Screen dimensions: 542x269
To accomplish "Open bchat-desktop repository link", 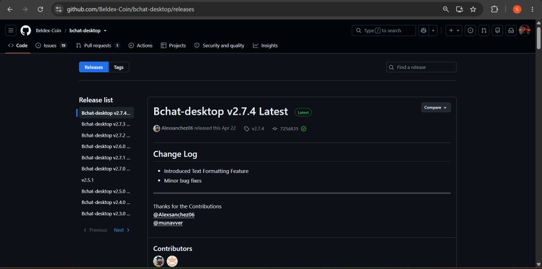I will 85,31.
